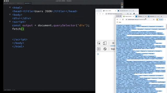Collapse the script tag fold arrow
This screenshot has height=93, width=167.
coord(10,22)
